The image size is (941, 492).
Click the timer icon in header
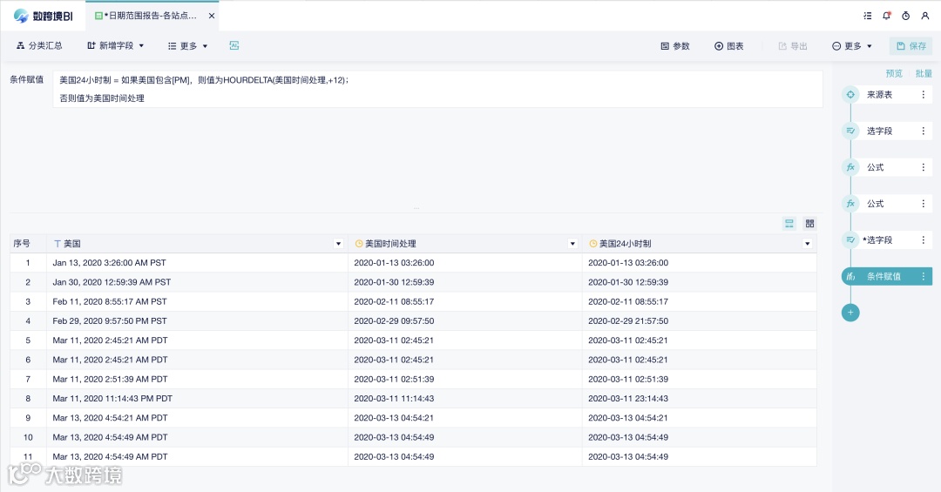(x=905, y=17)
